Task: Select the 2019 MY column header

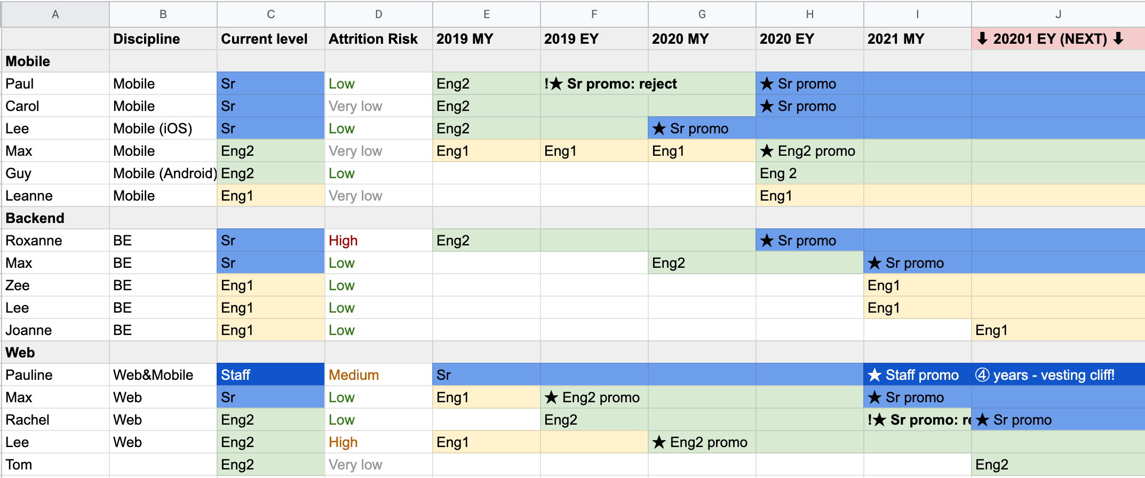Action: (465, 38)
